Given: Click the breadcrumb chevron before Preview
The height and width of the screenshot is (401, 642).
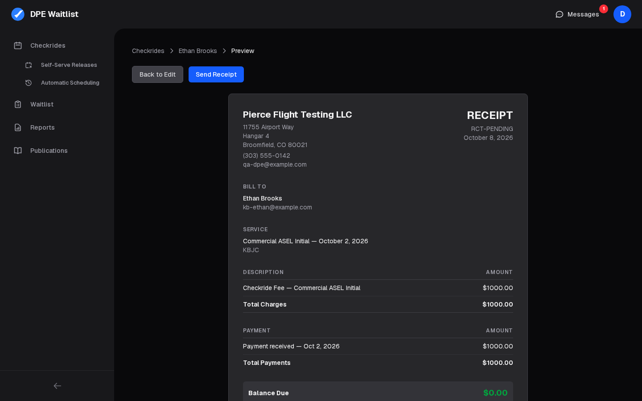Looking at the screenshot, I should [224, 51].
